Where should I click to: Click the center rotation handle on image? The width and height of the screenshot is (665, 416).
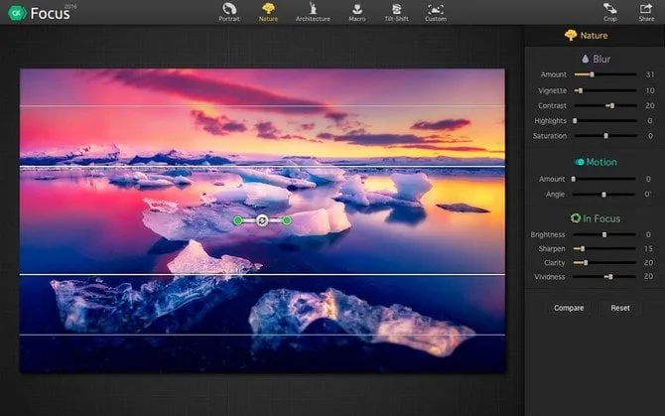262,220
